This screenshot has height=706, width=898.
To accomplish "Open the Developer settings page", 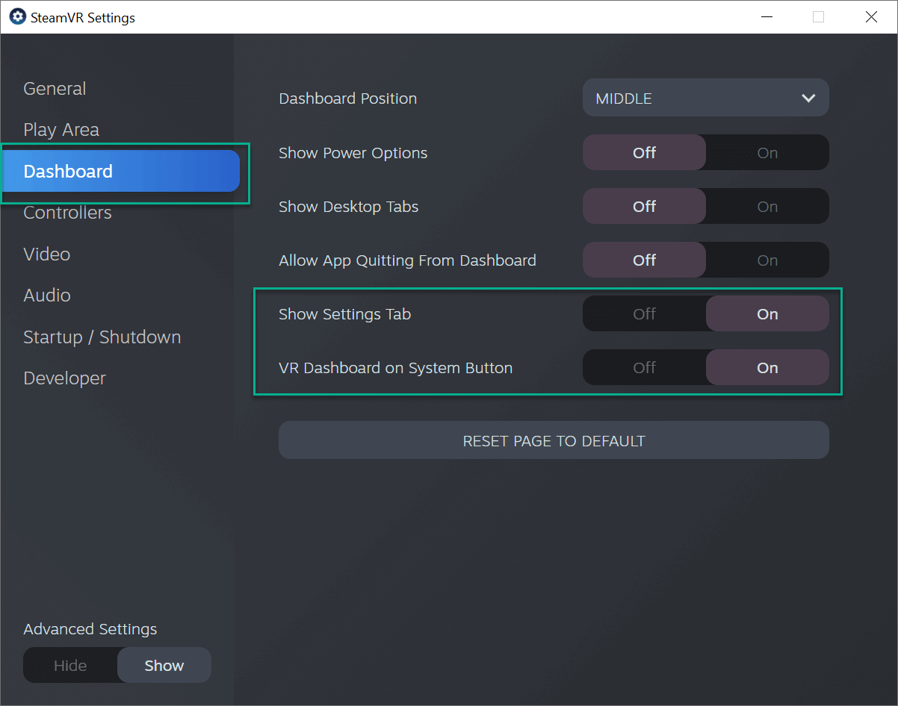I will tap(64, 378).
